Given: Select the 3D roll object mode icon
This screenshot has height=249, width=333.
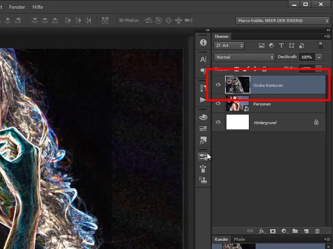Looking at the screenshot, I should point(159,20).
